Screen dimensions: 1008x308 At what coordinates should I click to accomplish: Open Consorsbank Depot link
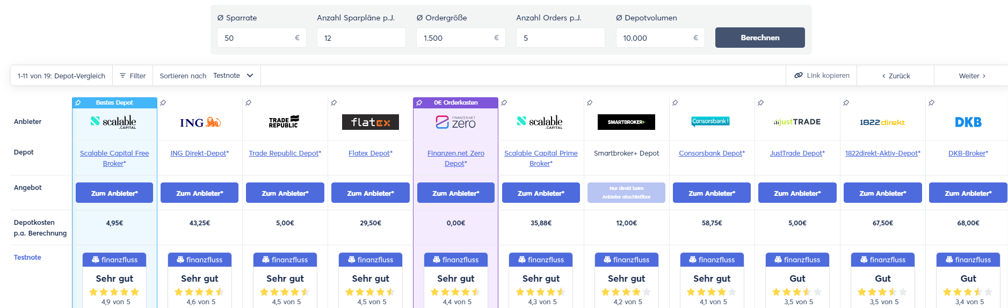coord(712,153)
